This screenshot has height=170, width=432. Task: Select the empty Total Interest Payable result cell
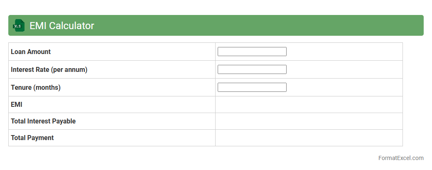point(309,121)
